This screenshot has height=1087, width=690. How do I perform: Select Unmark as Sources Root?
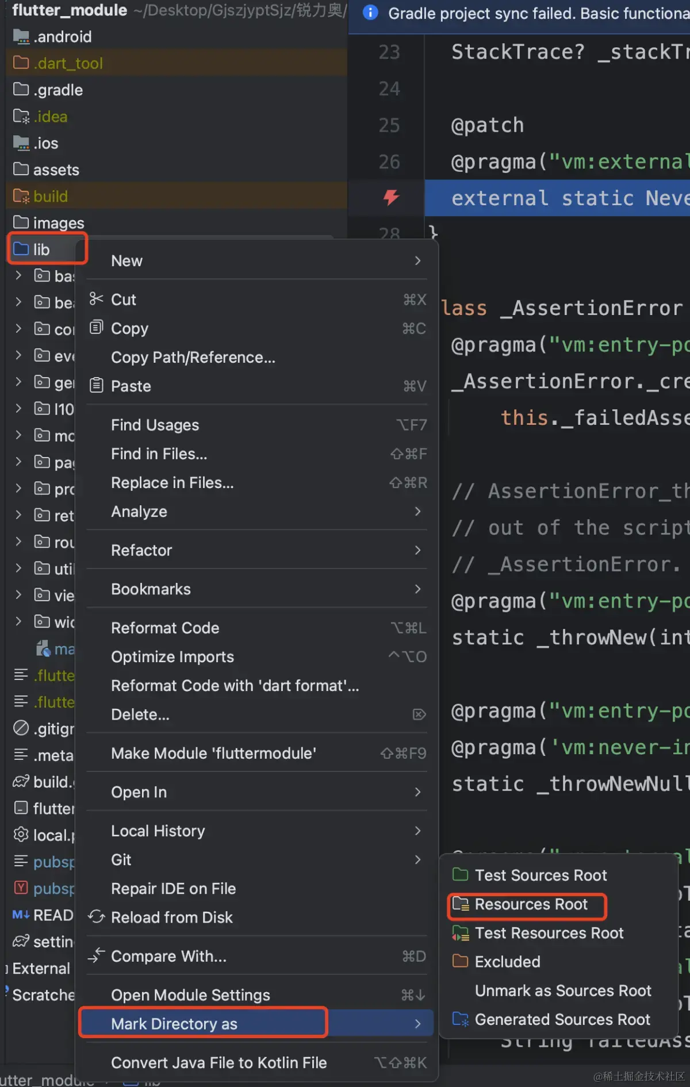point(563,990)
